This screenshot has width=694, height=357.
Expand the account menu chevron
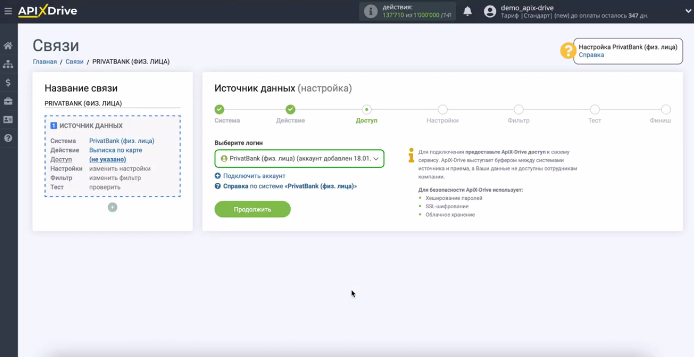687,11
